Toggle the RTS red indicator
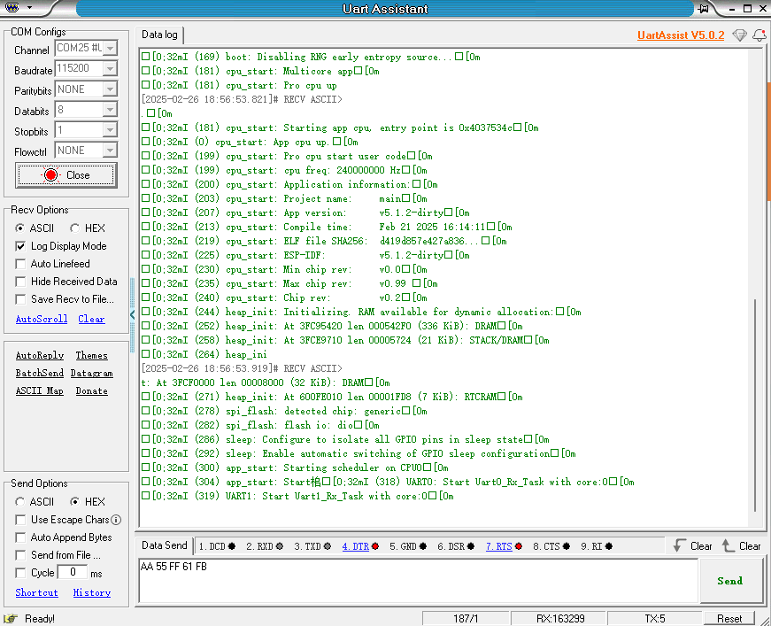 click(518, 546)
